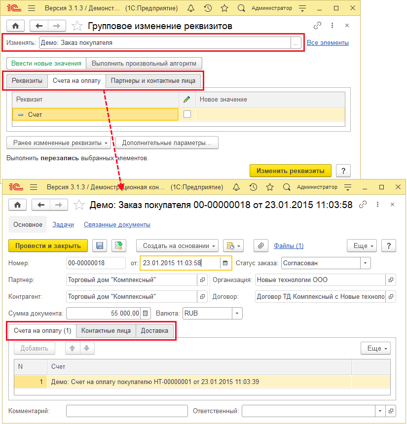Open Статус заказа dropdown arrow
Viewport: 407px width, 424px height.
[x=366, y=263]
